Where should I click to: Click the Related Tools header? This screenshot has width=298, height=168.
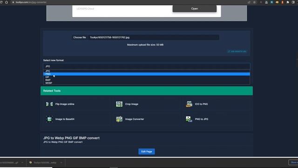147,91
